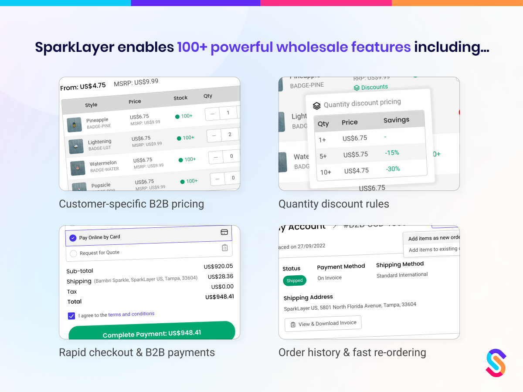Click the invoice icon in View & Download Invoice
Image resolution: width=523 pixels, height=392 pixels.
pos(293,324)
